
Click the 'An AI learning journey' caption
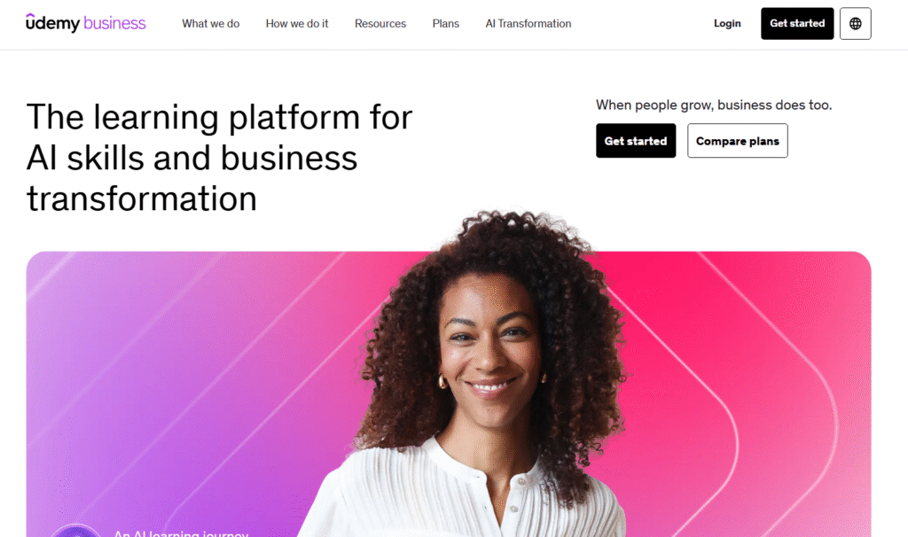coord(181,533)
